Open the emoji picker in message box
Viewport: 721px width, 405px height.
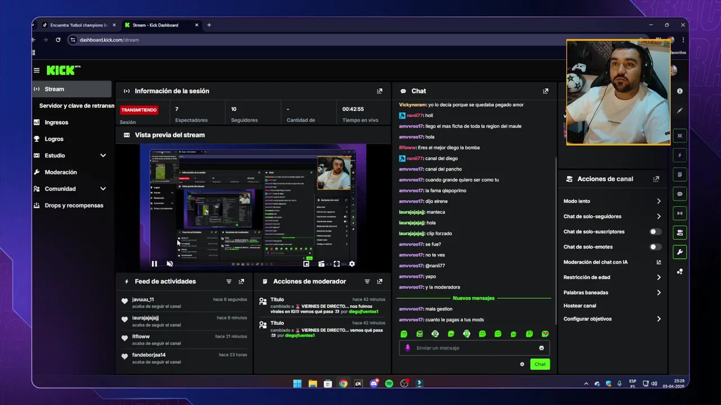pyautogui.click(x=541, y=348)
